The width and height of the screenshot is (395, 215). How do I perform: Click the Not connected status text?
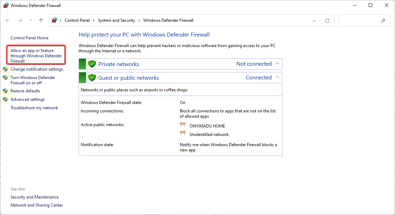pos(254,64)
